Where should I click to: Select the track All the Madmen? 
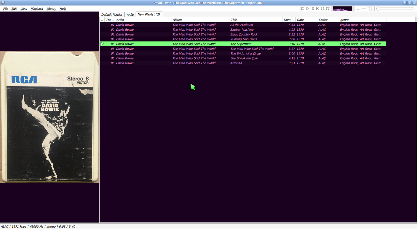(241, 25)
